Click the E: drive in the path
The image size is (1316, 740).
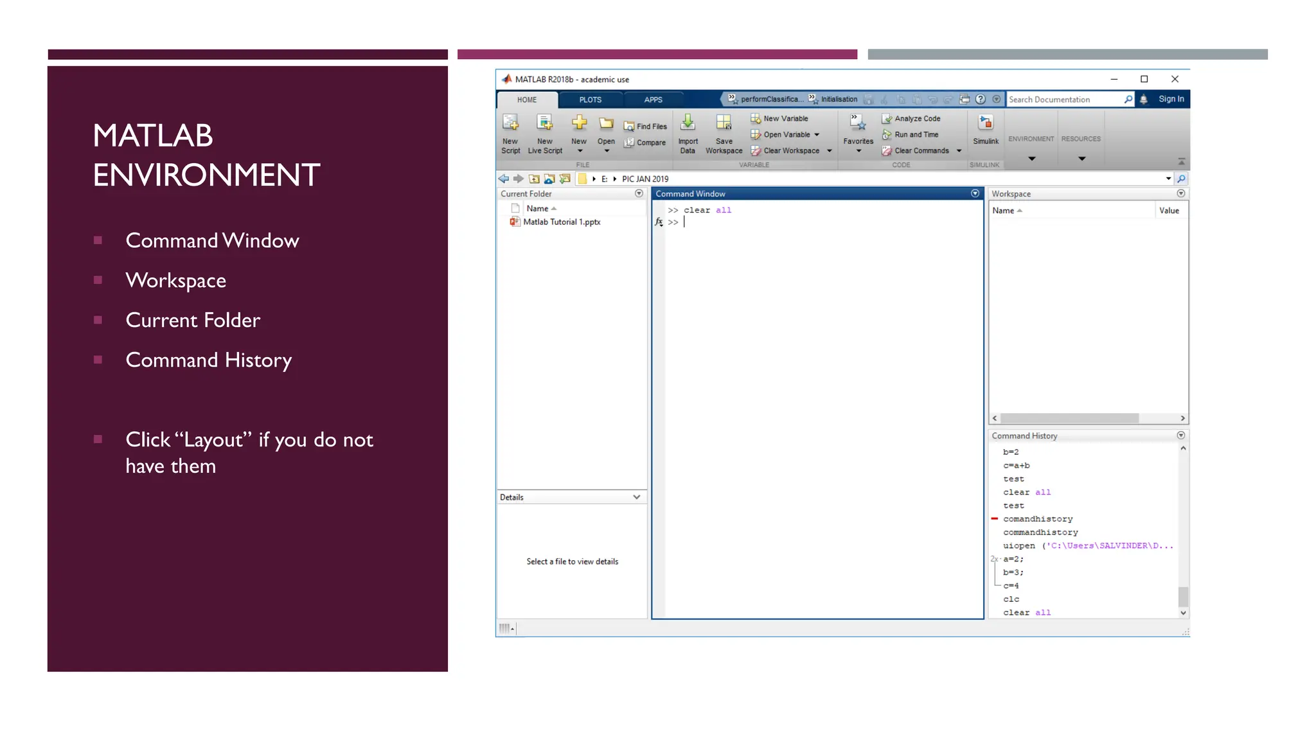(604, 179)
